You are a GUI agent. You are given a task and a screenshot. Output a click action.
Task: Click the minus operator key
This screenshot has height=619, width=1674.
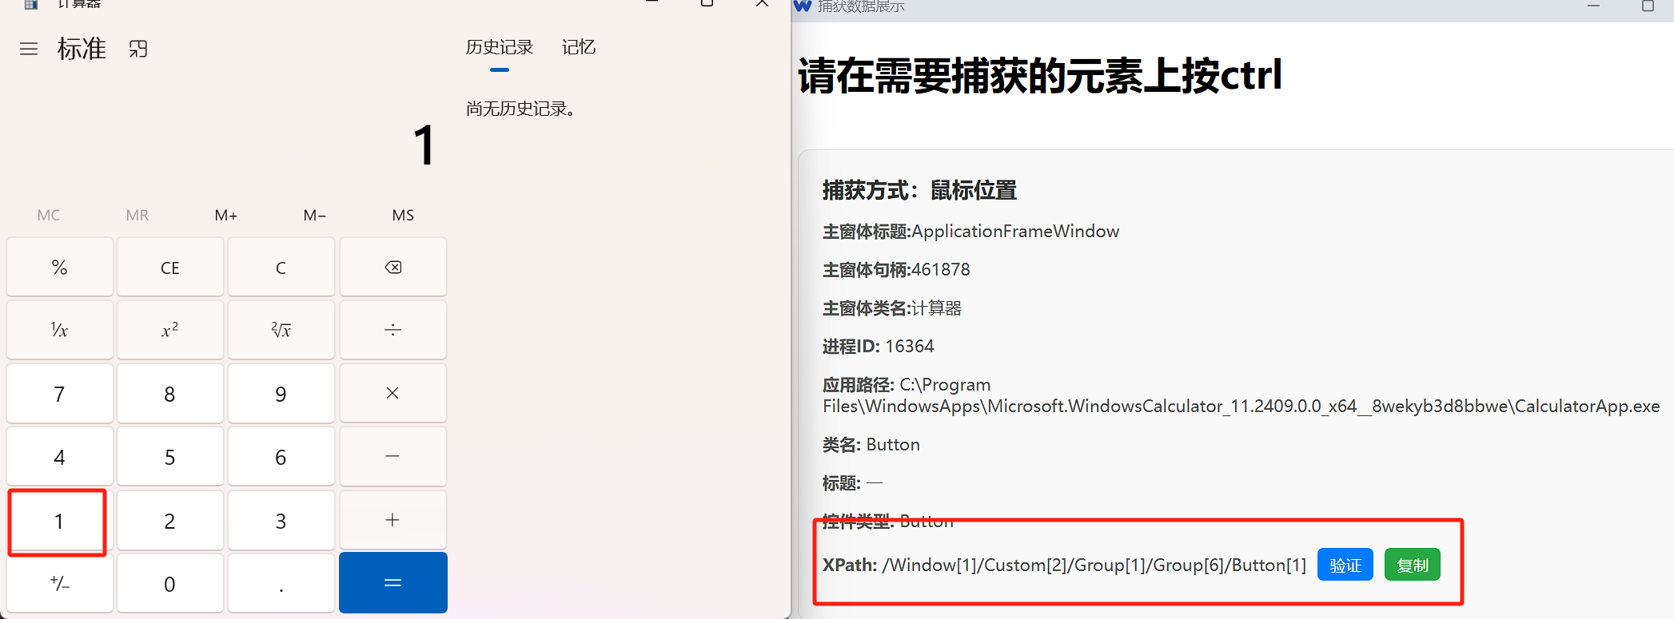coord(393,456)
